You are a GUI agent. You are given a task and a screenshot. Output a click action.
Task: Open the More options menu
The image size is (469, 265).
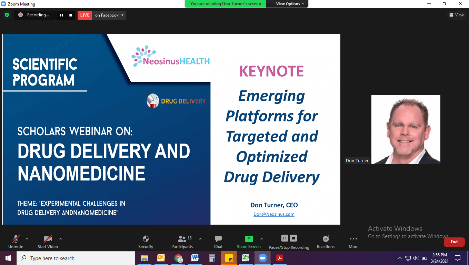pos(353,242)
